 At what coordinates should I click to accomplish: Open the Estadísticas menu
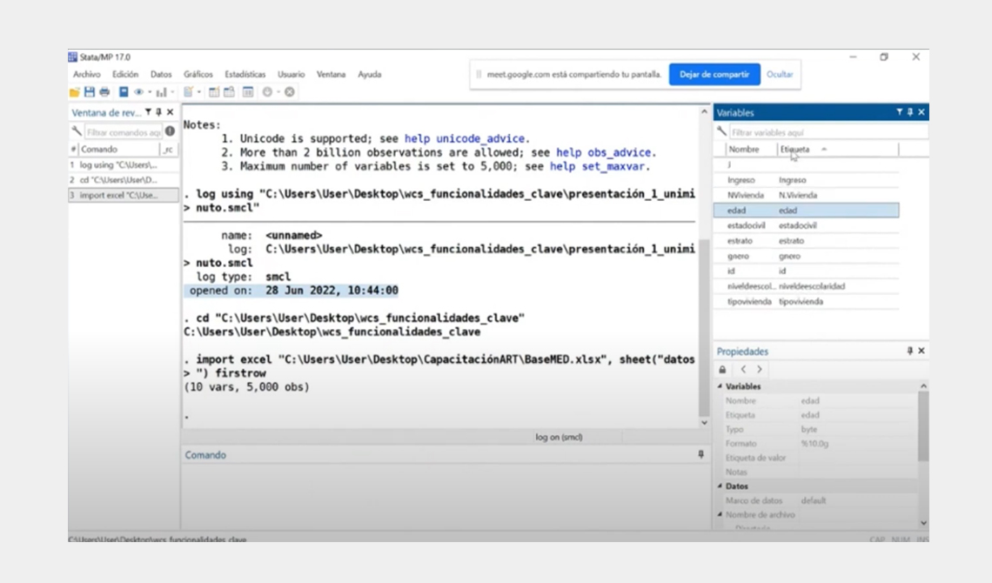(x=245, y=75)
